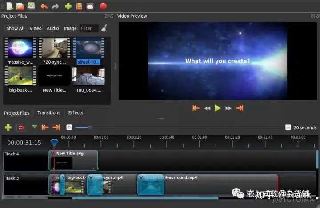The image size is (320, 208).
Task: Switch to the Effects tab
Action: coord(76,113)
